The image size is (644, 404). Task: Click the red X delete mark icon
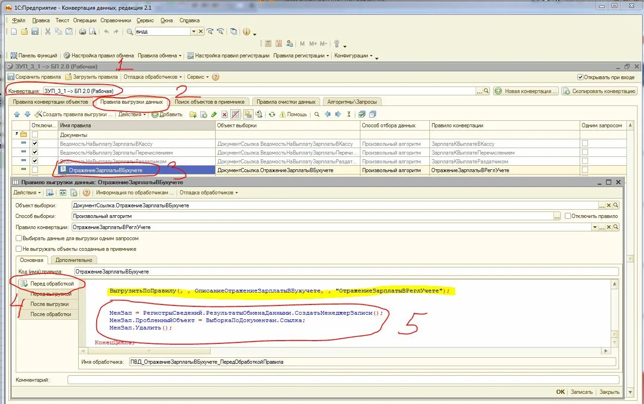[224, 114]
